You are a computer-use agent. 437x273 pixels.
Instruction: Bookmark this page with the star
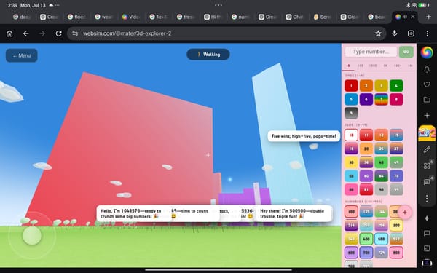click(378, 33)
